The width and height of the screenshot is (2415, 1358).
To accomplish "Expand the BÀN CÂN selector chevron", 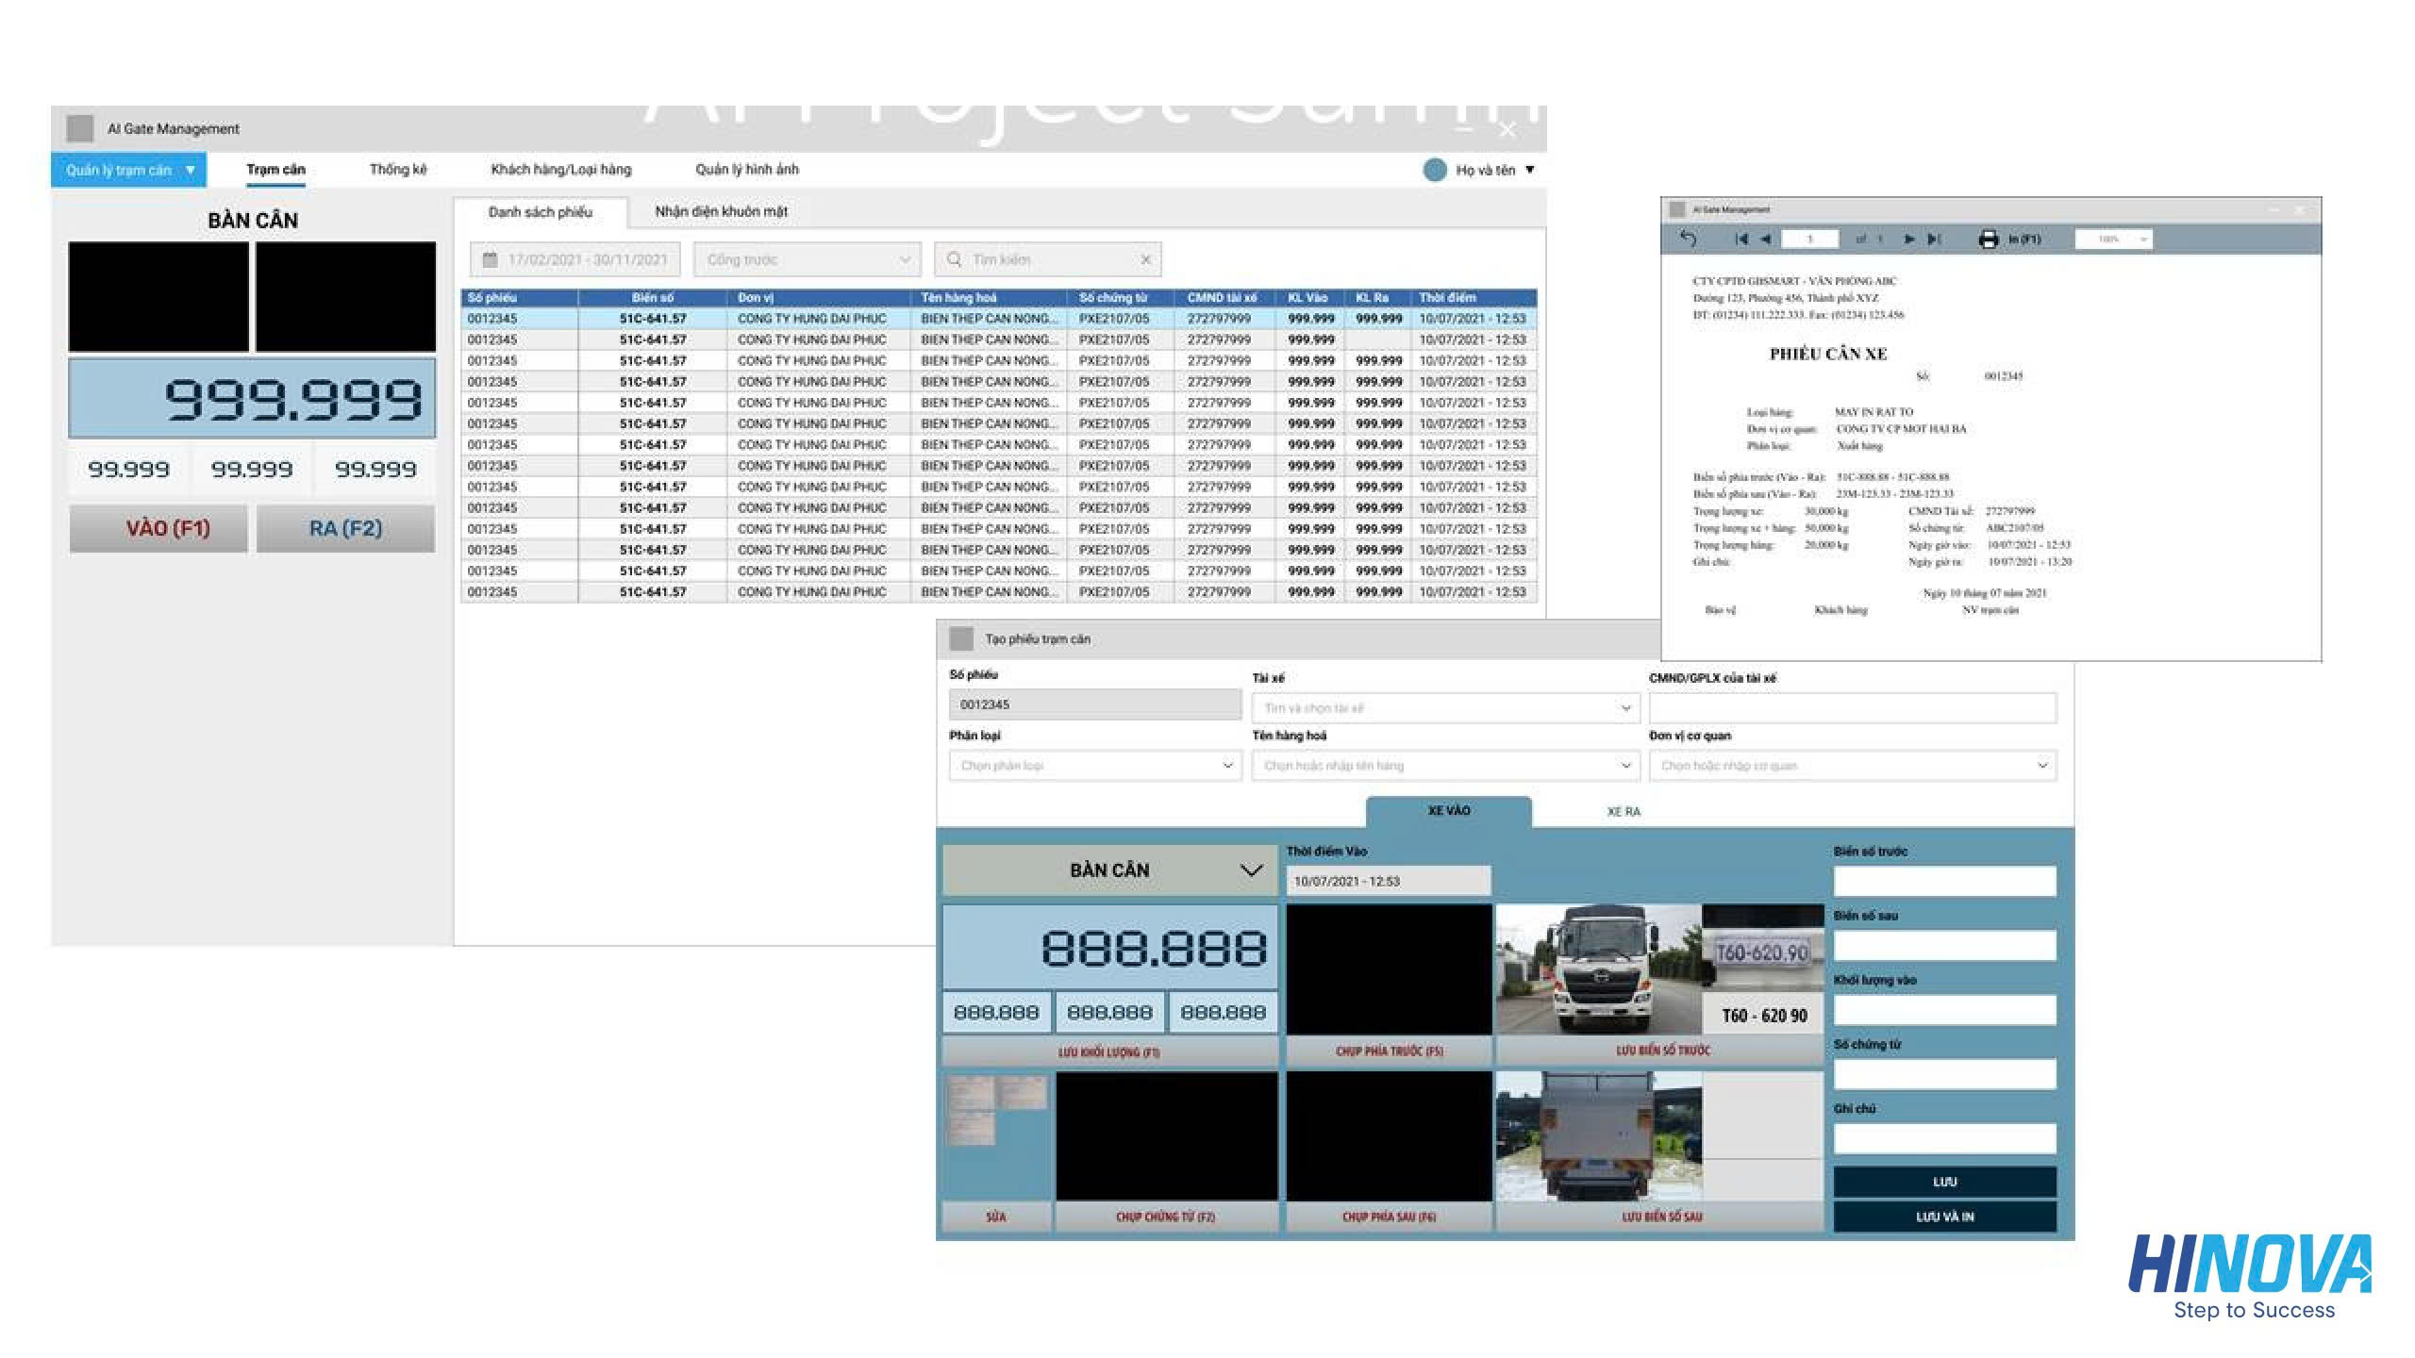I will coord(1251,870).
